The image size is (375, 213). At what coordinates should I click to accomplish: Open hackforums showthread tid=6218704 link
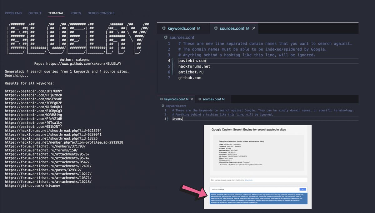(x=53, y=131)
